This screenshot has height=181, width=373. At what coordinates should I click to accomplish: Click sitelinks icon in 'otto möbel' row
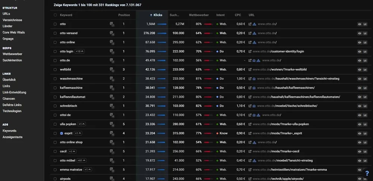(254, 161)
